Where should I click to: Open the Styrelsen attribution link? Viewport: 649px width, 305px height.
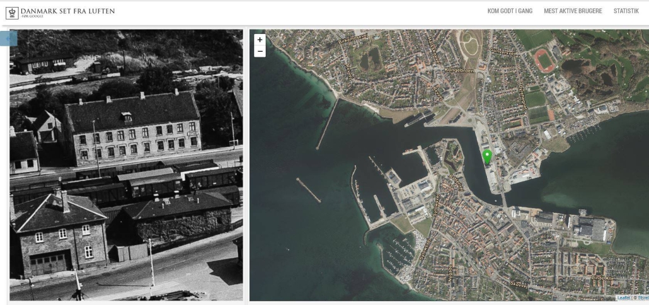642,297
